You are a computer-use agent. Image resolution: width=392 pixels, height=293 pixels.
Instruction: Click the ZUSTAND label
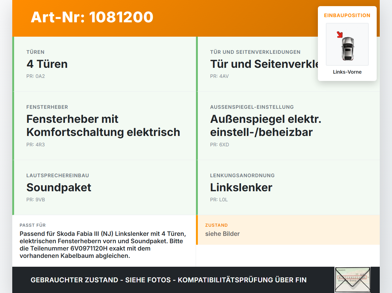coord(217,225)
